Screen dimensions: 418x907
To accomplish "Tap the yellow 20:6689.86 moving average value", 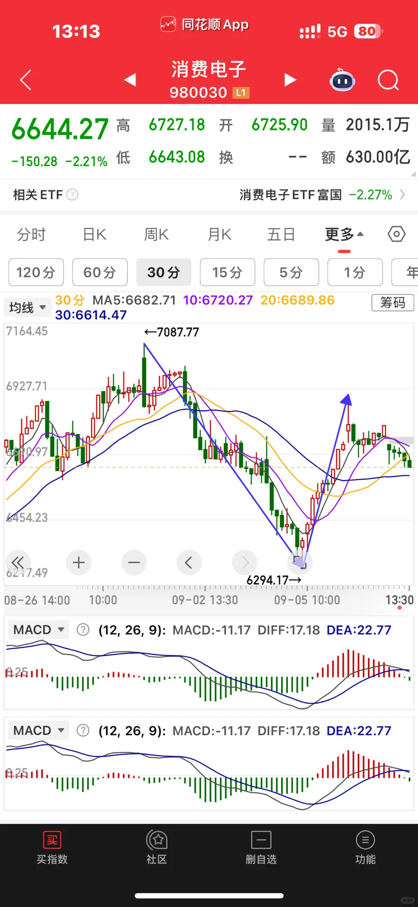I will [x=297, y=300].
